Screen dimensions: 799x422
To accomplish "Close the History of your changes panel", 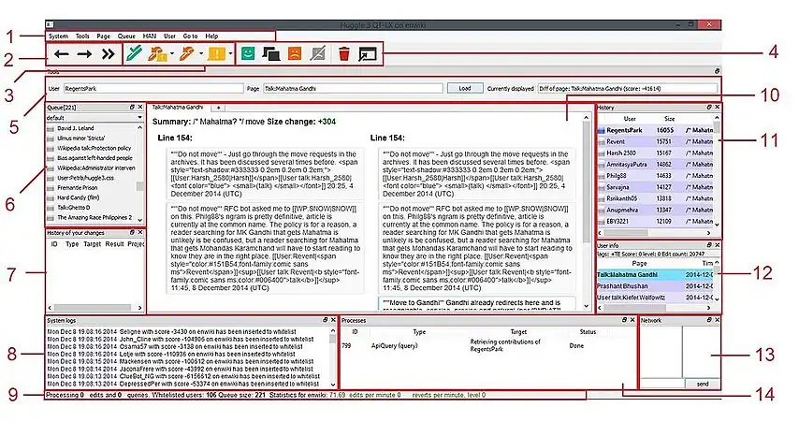I will pos(140,232).
